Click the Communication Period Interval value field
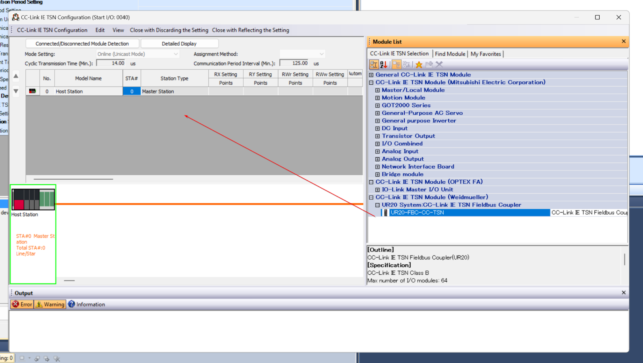Screen dimensions: 643x363 (294, 63)
